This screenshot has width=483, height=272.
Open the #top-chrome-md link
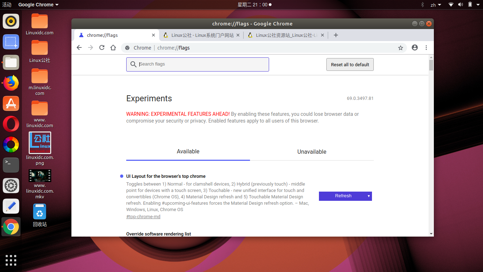[x=143, y=216]
